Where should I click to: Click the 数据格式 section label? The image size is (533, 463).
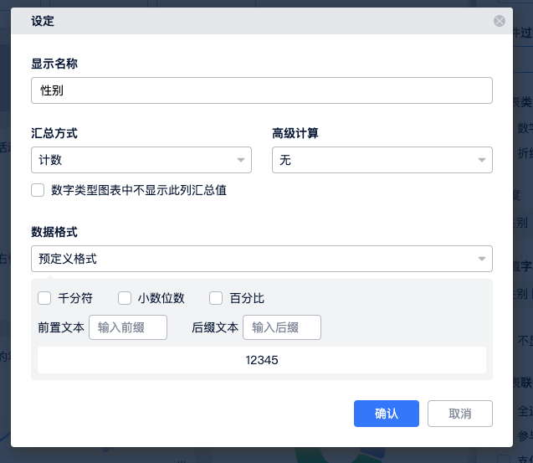tap(54, 232)
